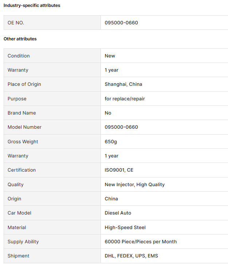Click the for replace/repair purpose value

coord(125,99)
